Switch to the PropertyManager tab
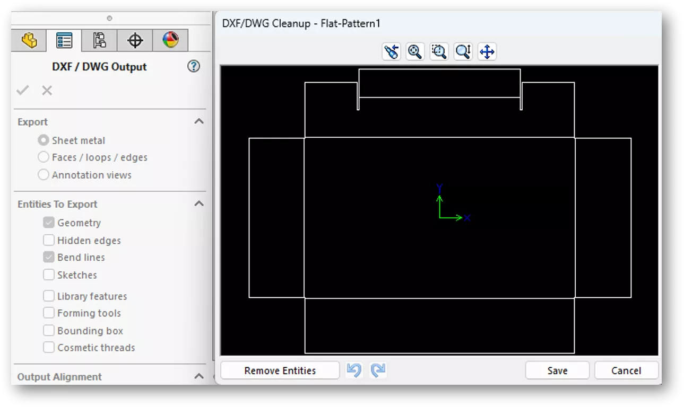The image size is (684, 407). pyautogui.click(x=64, y=40)
